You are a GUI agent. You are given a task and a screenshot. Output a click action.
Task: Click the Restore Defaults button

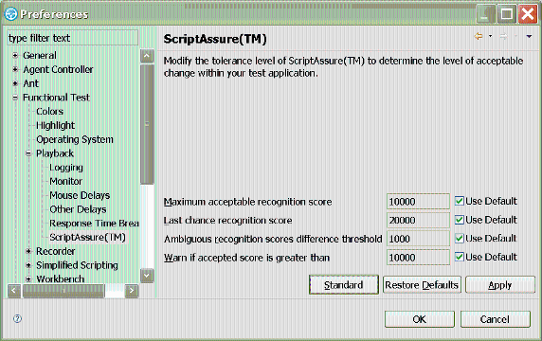[422, 285]
